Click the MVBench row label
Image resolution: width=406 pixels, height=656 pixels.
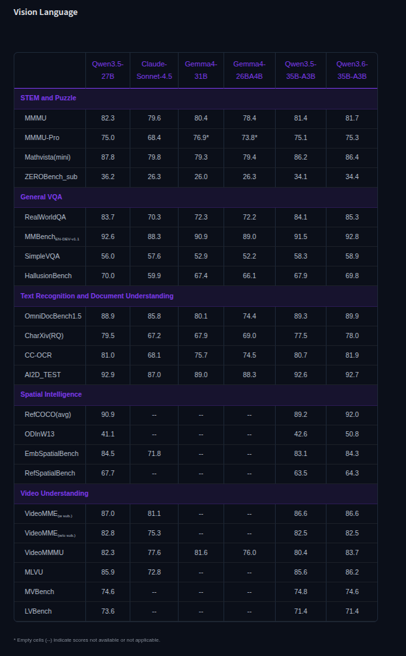[39, 592]
